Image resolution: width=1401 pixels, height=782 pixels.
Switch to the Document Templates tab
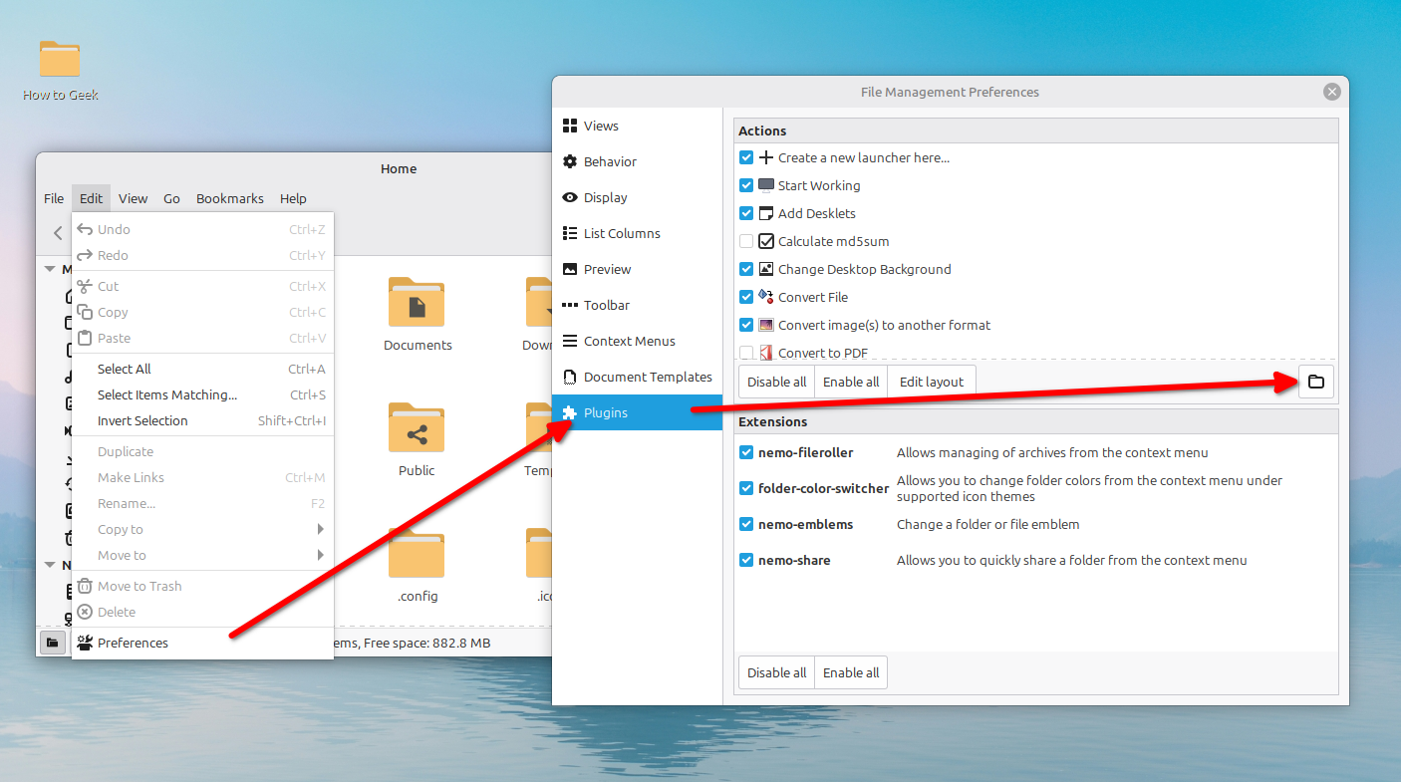click(x=637, y=377)
